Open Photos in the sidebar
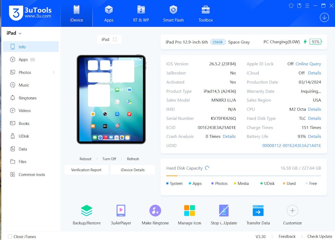The height and width of the screenshot is (240, 335). click(x=31, y=72)
